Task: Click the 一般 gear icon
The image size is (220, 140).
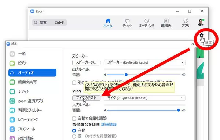Action: [x=12, y=54]
